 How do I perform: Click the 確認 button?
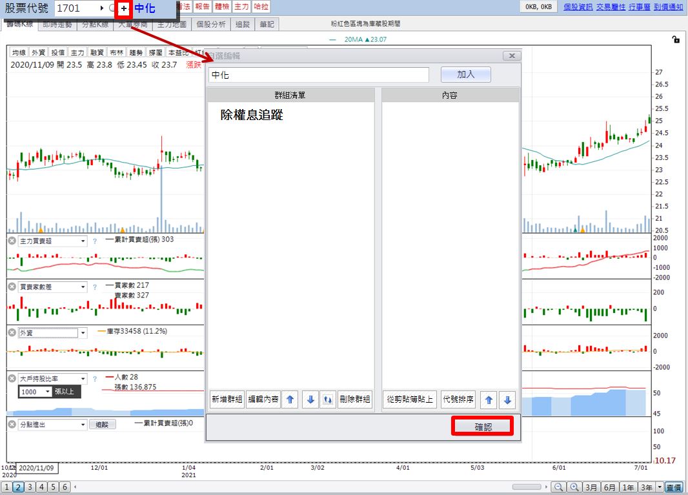click(482, 427)
